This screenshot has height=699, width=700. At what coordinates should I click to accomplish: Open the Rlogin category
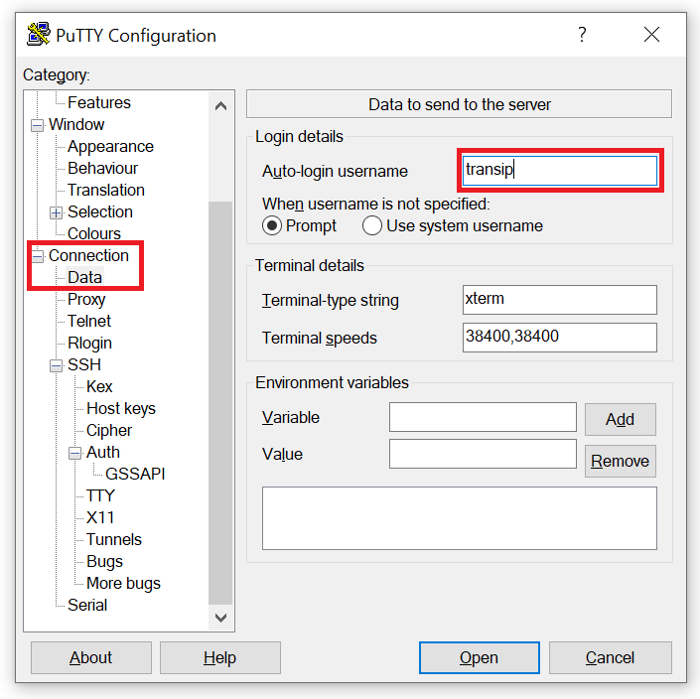89,344
